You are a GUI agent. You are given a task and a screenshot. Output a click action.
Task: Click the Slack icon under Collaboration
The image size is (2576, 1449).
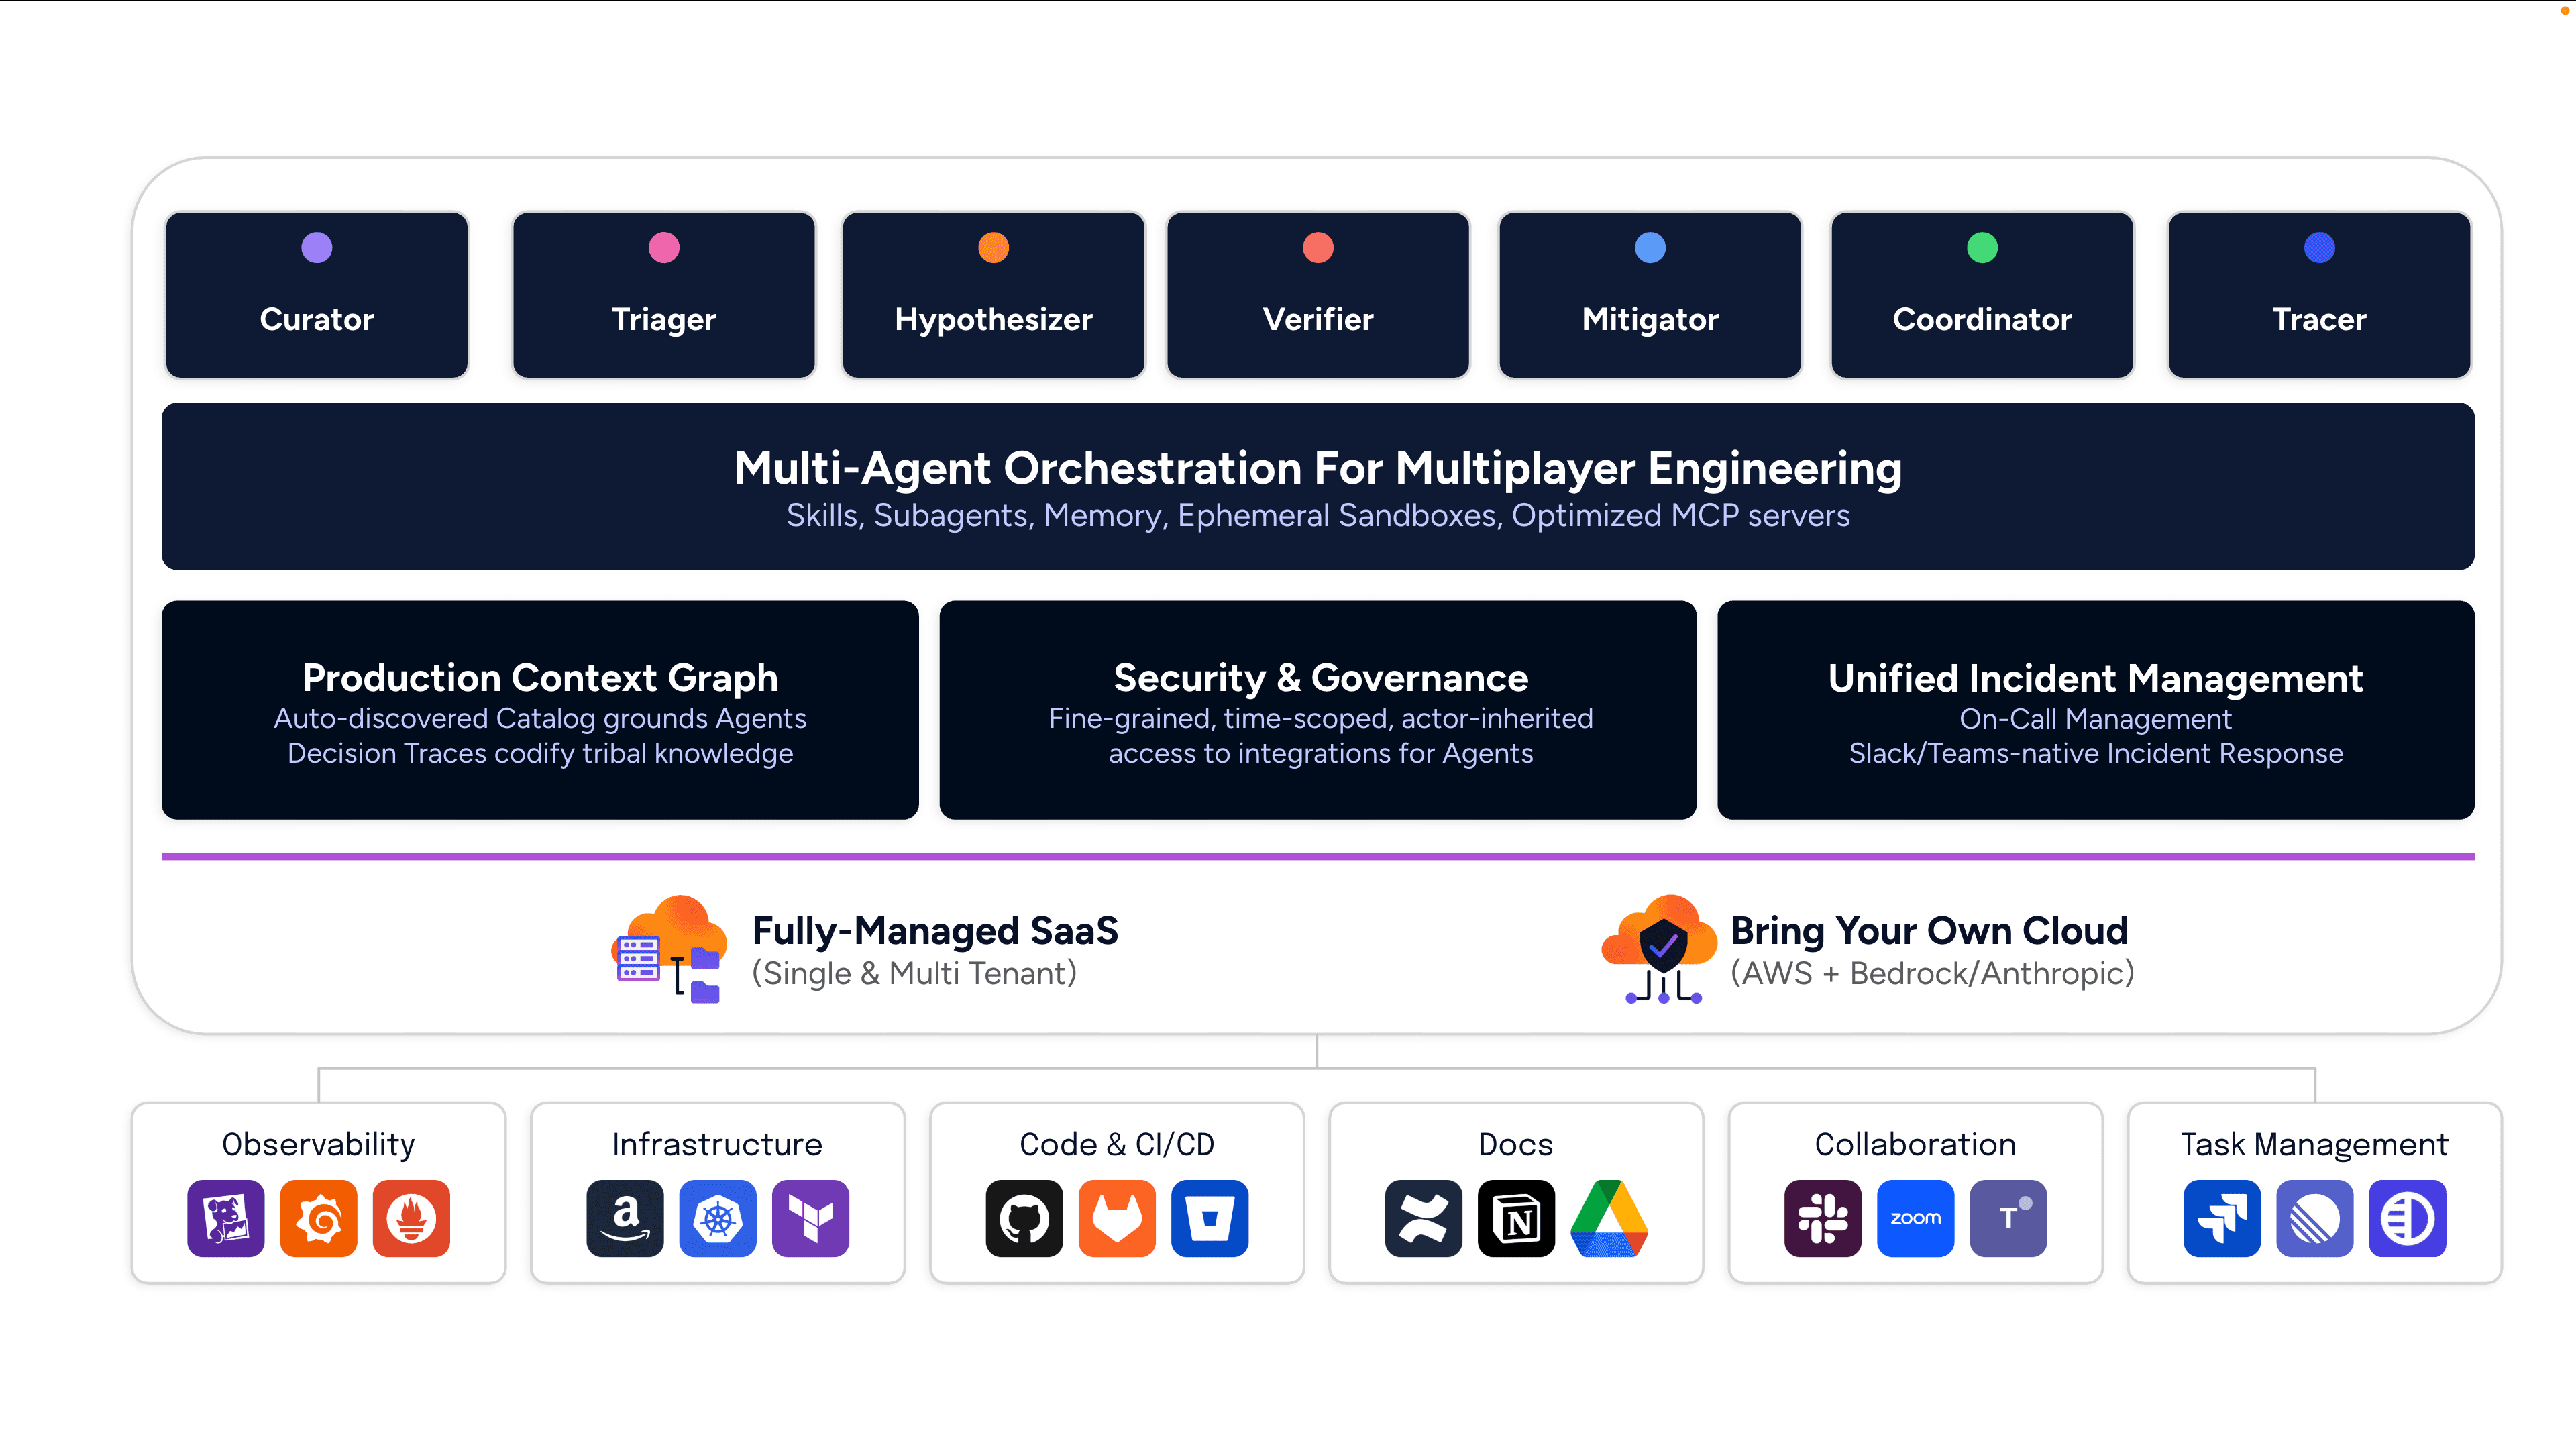[1822, 1218]
